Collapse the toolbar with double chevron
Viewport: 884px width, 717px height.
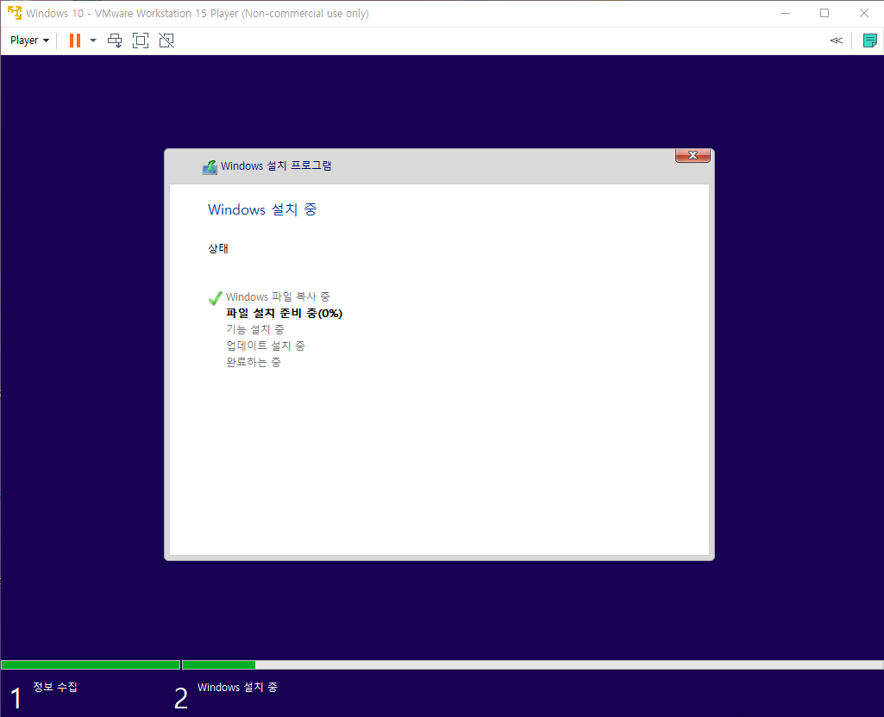[836, 41]
